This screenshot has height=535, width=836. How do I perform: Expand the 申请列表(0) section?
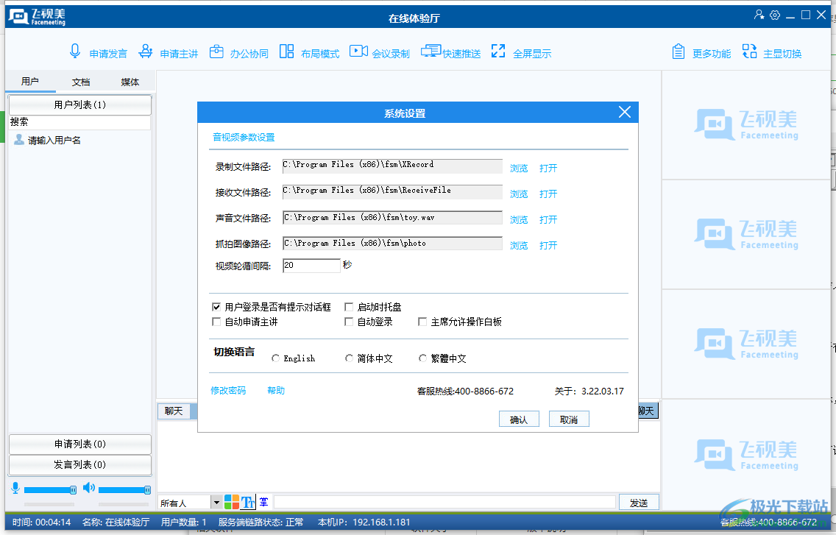point(79,444)
